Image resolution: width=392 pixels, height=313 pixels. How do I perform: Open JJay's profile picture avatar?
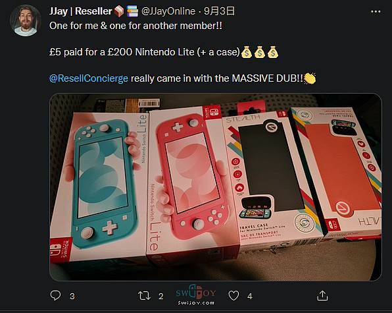tap(26, 20)
